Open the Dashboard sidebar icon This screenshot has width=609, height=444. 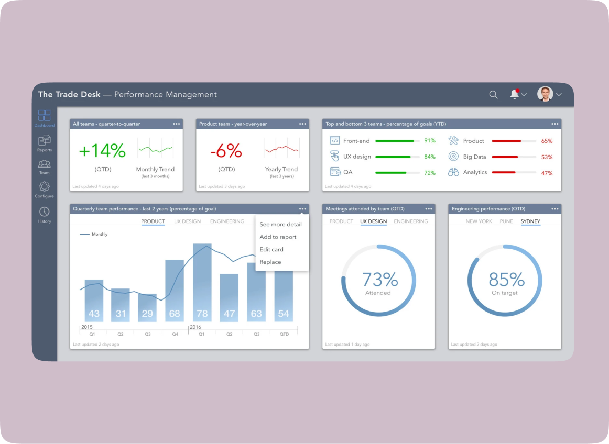pyautogui.click(x=45, y=116)
